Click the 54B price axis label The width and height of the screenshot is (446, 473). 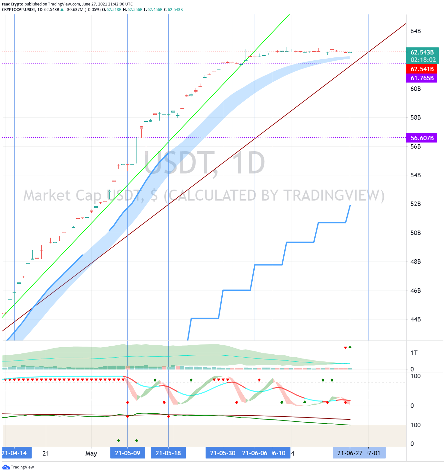tap(416, 175)
